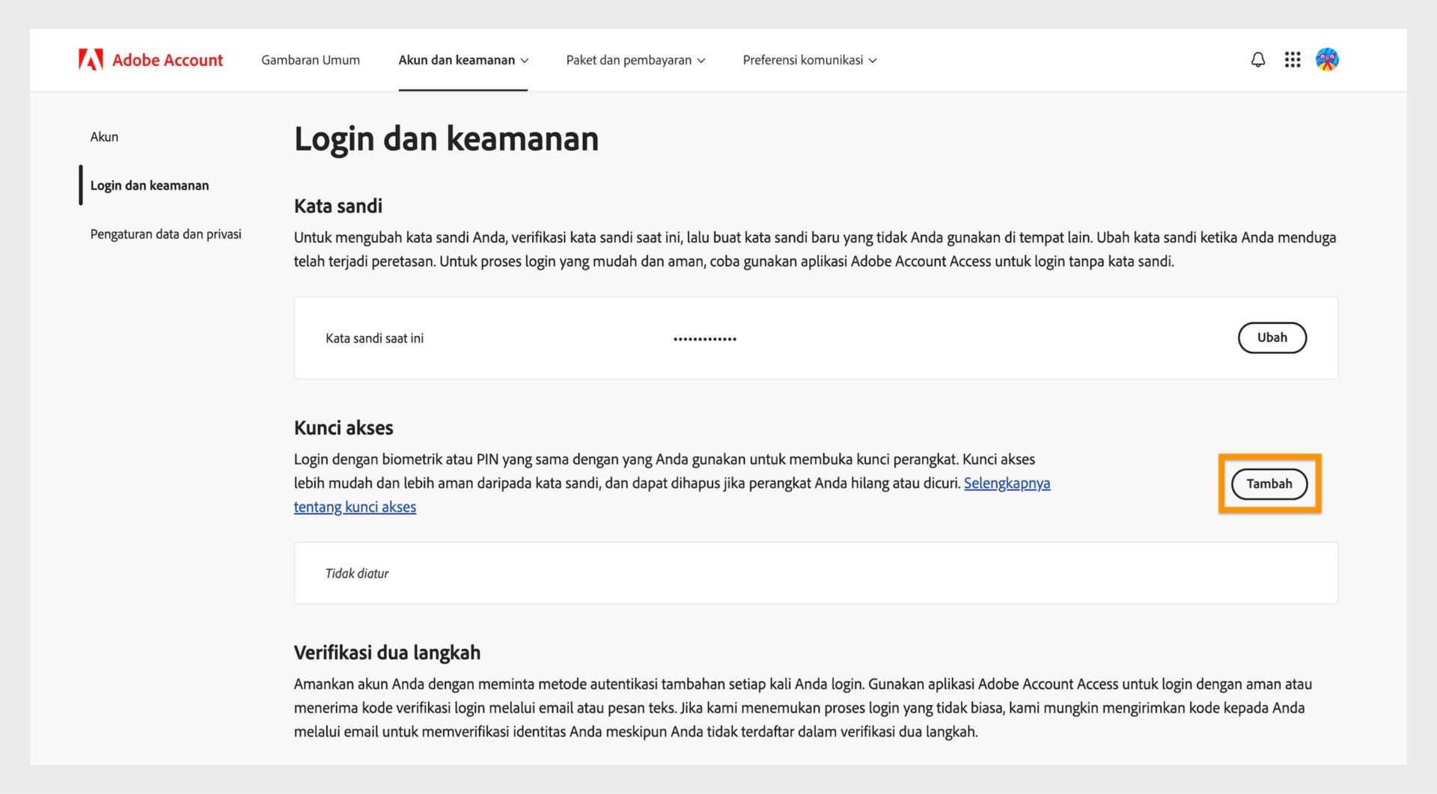Open the Paket dan pembayaran dropdown

click(x=635, y=60)
